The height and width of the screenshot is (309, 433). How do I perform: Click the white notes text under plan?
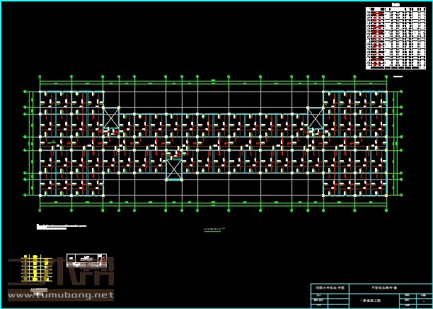click(61, 227)
